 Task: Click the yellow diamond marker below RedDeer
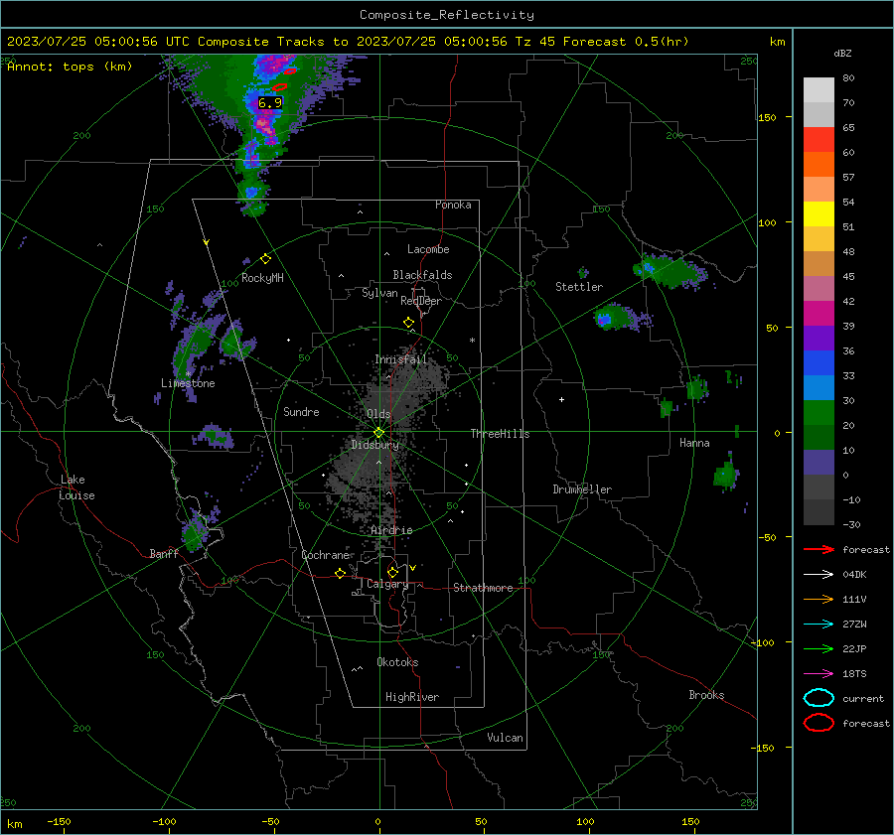[408, 323]
